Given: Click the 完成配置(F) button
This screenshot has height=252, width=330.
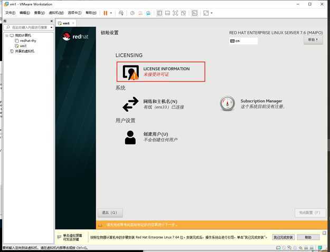Looking at the screenshot, I should point(310,212).
